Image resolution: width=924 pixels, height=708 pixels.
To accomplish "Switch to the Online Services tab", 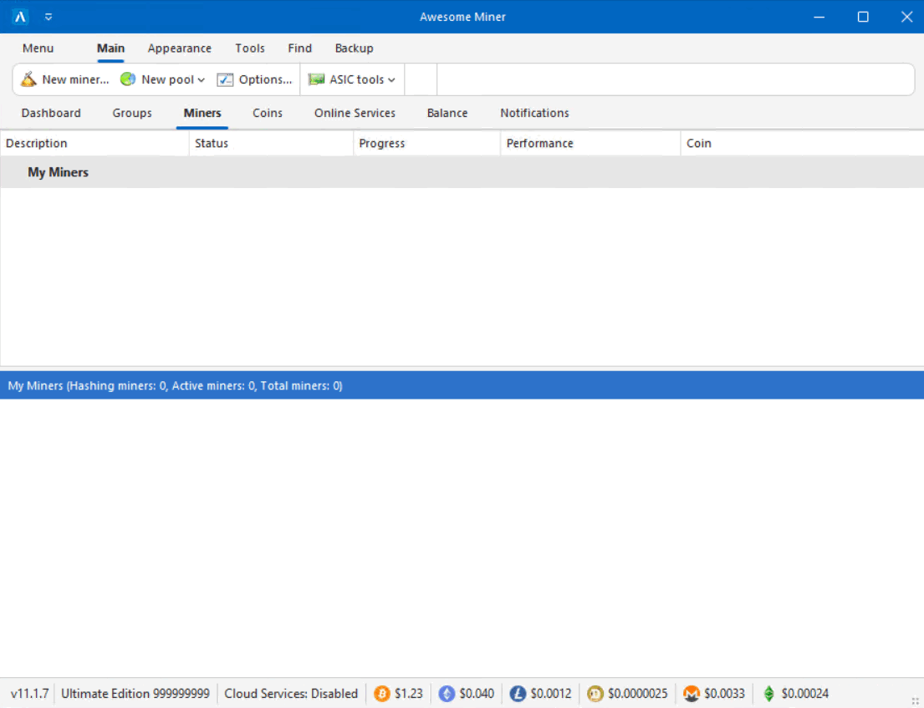I will (355, 113).
